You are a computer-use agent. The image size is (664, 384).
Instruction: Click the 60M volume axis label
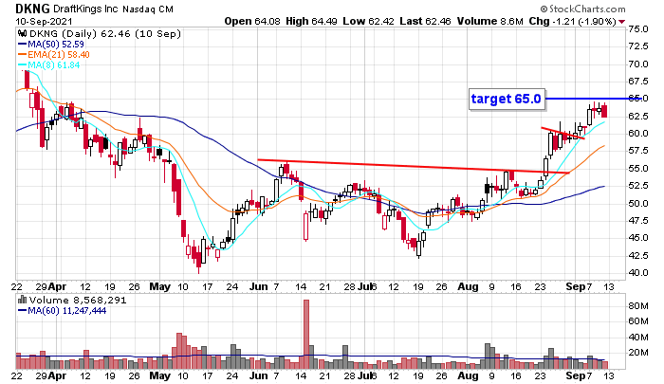pos(638,320)
